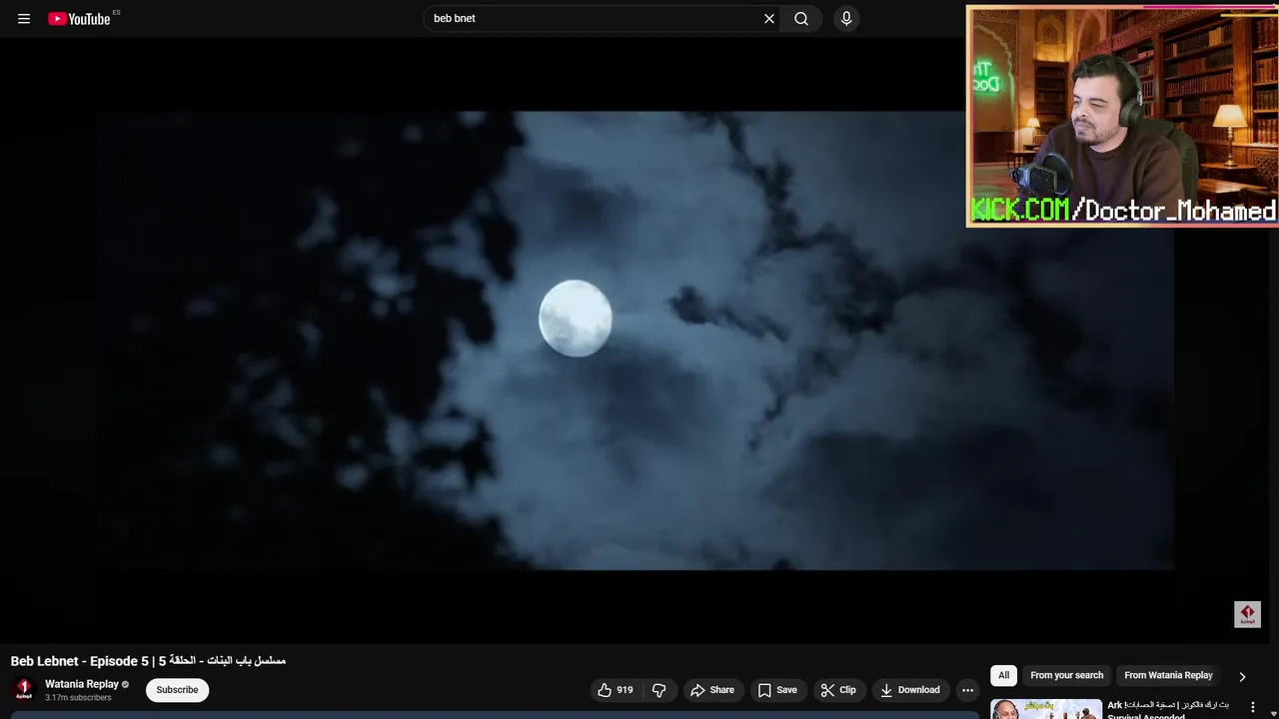
Task: Select the 'From Watania Replay' chip
Action: click(x=1168, y=675)
